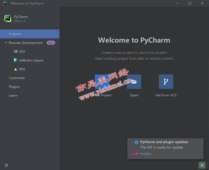Click the Get from VCS branch icon

(x=166, y=82)
